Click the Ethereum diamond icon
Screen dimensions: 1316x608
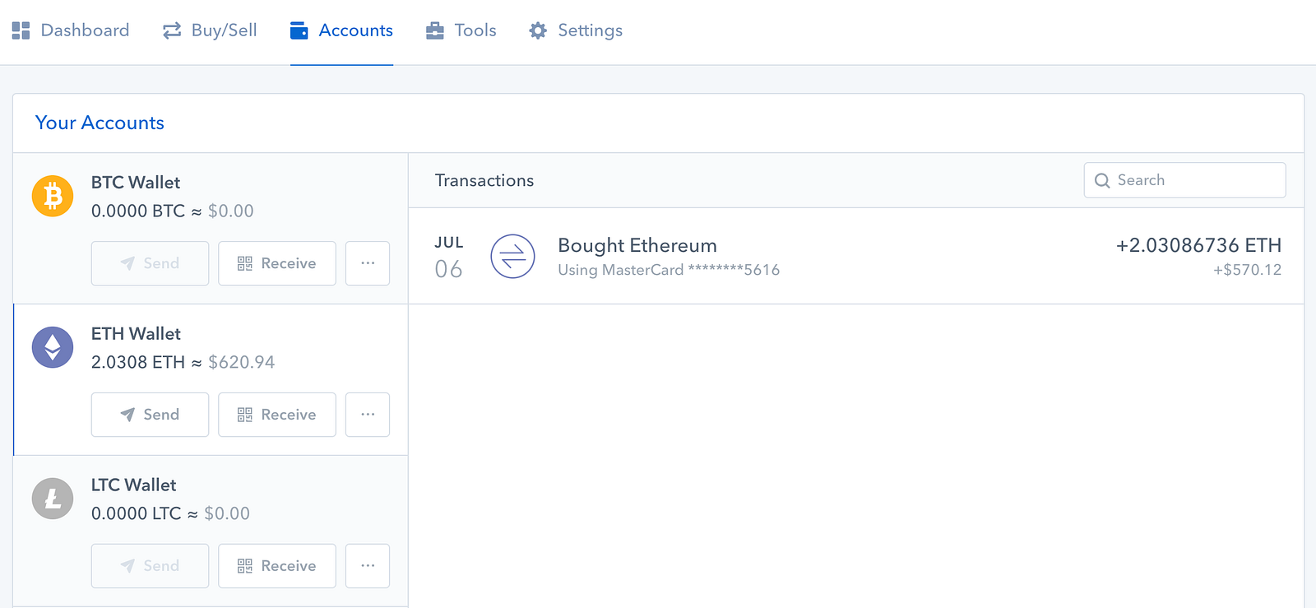coord(53,347)
